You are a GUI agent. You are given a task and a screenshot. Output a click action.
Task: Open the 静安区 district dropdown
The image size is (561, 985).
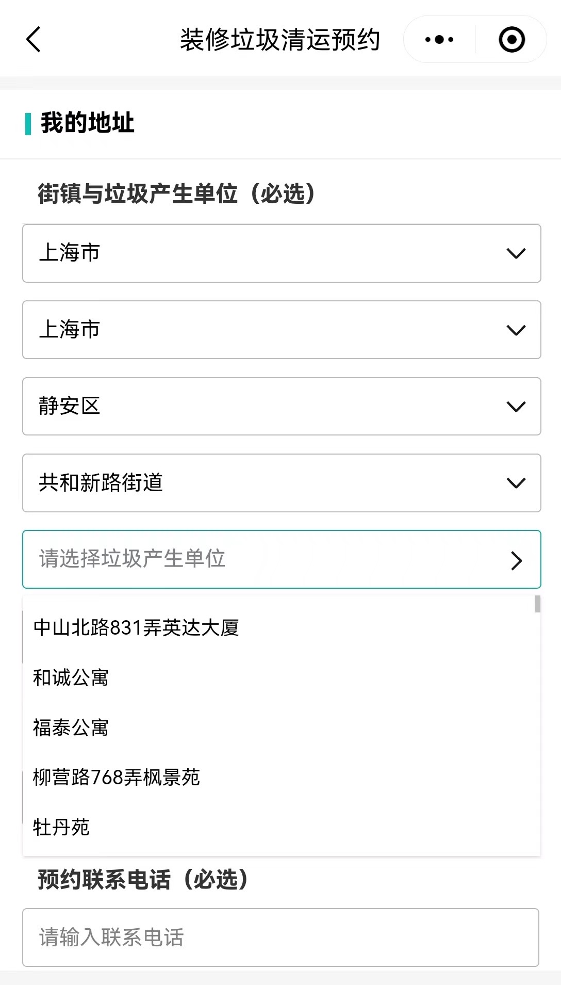[x=282, y=407]
